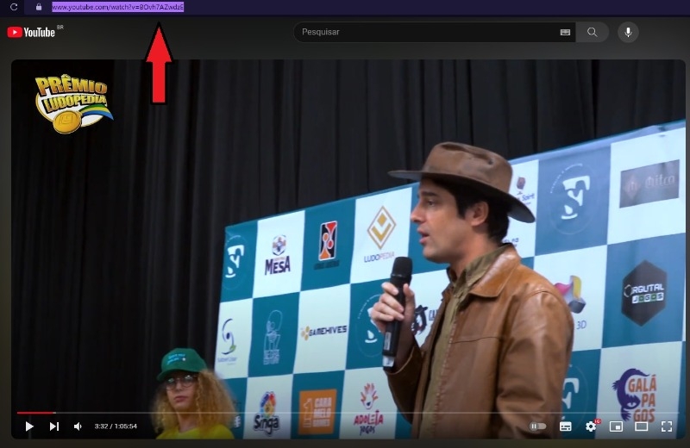Reload the page with browser refresh icon
The width and height of the screenshot is (690, 448).
14,7
